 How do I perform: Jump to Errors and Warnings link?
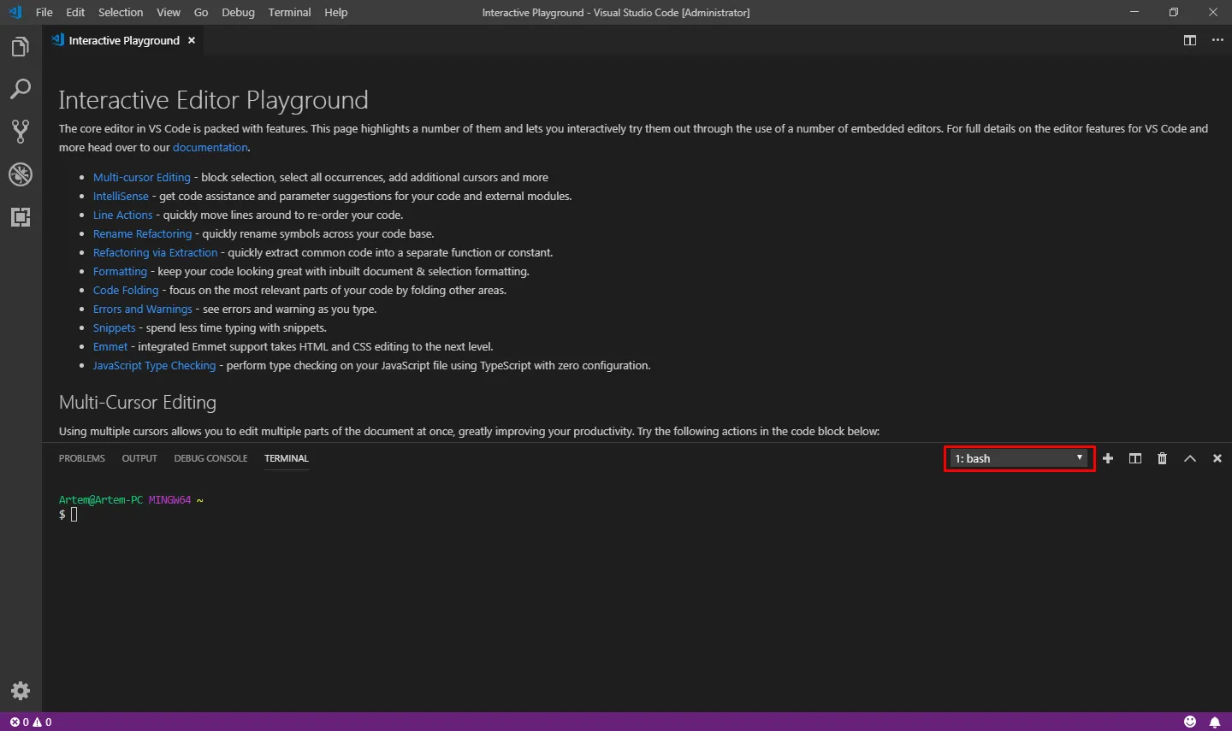pos(143,309)
